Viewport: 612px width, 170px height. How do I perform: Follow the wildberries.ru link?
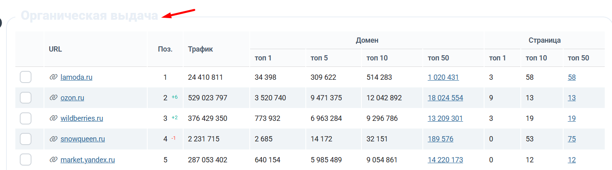point(81,118)
